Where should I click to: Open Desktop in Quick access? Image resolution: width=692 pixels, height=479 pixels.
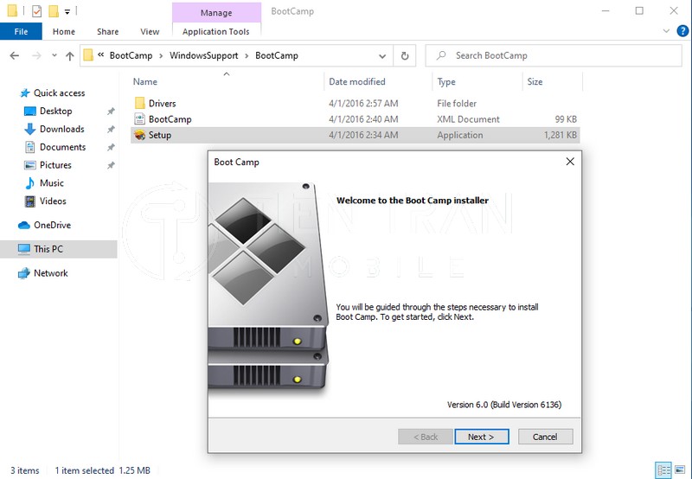[55, 112]
